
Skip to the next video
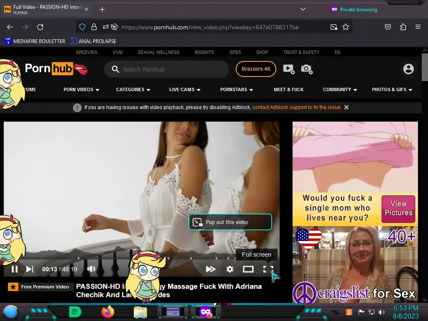[x=30, y=269]
